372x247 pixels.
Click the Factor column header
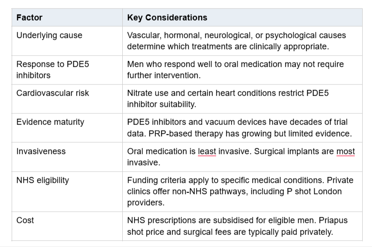coord(67,18)
